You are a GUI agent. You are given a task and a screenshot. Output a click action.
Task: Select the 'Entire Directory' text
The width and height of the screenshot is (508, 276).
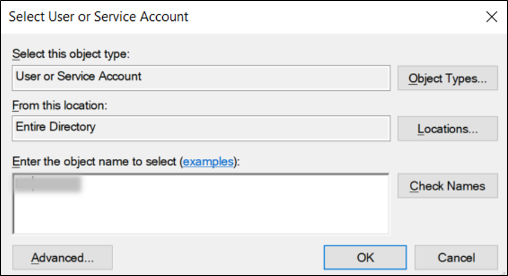click(x=55, y=127)
